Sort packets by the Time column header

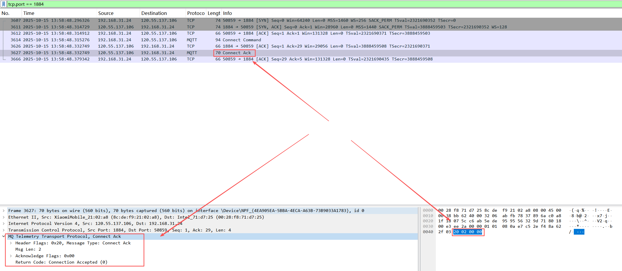pos(29,13)
